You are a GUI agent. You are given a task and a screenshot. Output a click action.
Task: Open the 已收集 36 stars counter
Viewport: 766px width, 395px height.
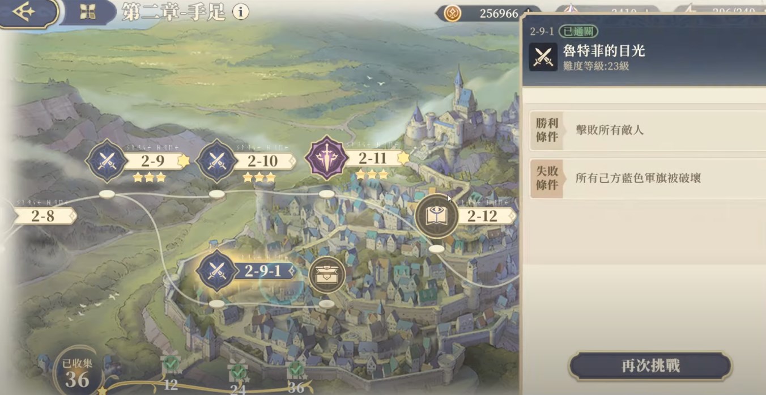(x=78, y=372)
